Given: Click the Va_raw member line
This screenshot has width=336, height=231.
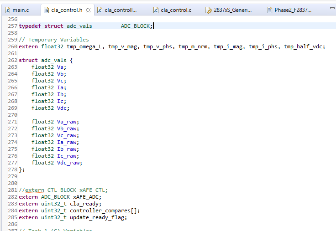Looking at the screenshot, I should [x=55, y=122].
